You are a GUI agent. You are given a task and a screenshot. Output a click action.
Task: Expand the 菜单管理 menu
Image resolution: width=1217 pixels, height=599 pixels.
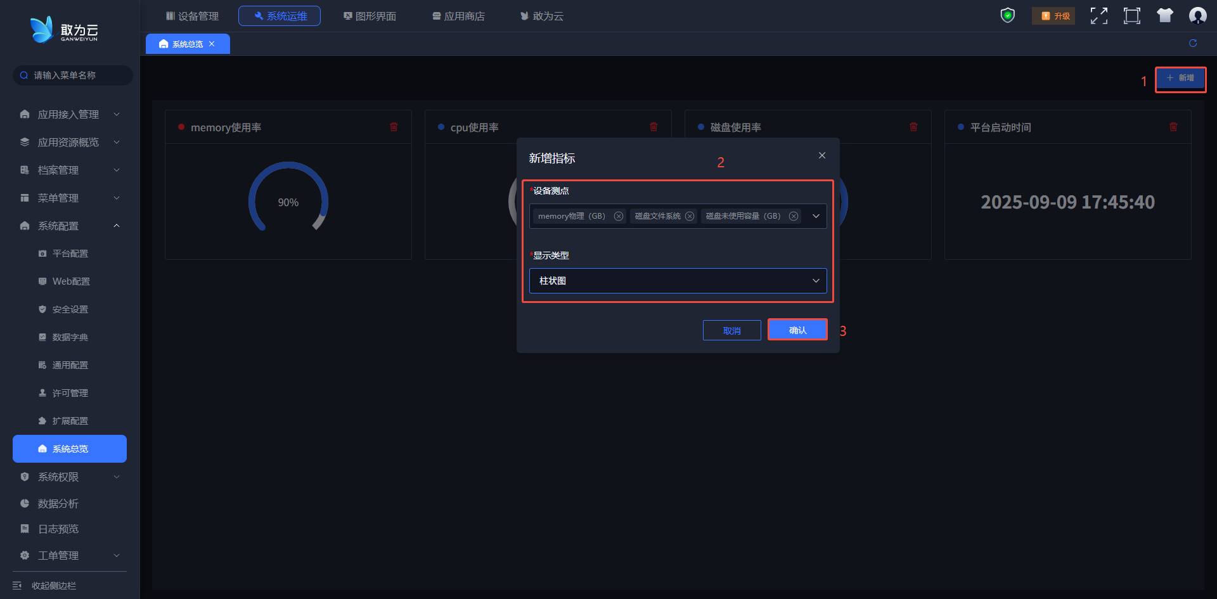[70, 198]
